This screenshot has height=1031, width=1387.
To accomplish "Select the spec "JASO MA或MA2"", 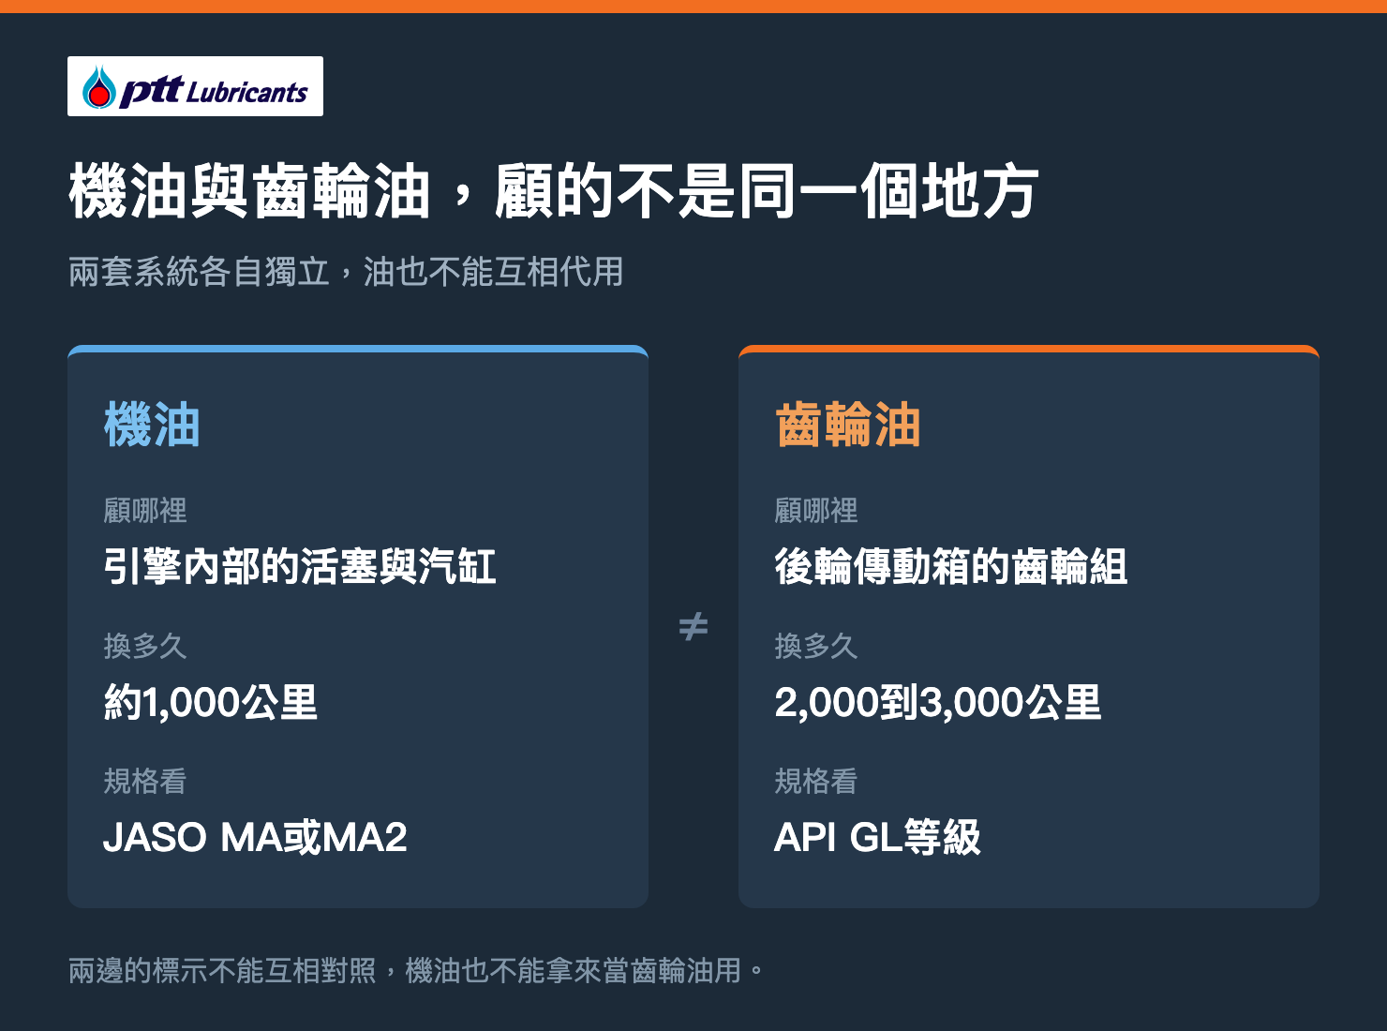I will [x=255, y=837].
